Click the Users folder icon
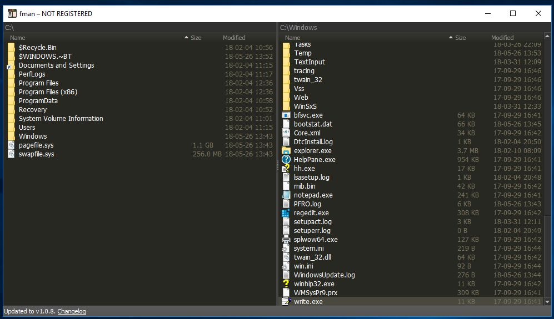The width and height of the screenshot is (554, 319). (11, 128)
